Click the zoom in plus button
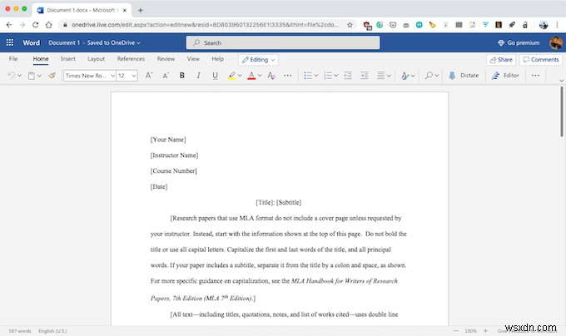This screenshot has width=566, height=336. (485, 330)
